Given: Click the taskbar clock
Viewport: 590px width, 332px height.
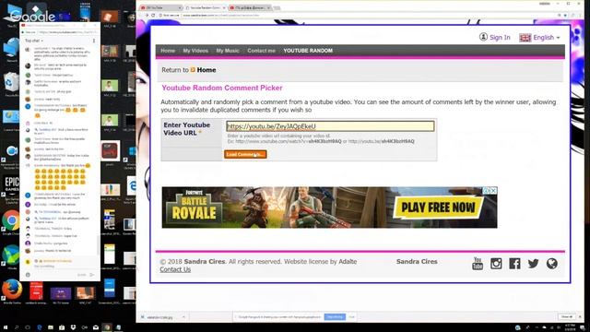Looking at the screenshot, I should 571,327.
